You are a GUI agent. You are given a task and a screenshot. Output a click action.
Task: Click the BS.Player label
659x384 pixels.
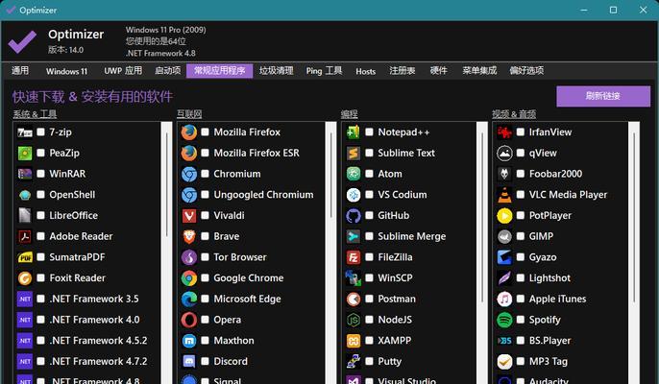click(549, 340)
